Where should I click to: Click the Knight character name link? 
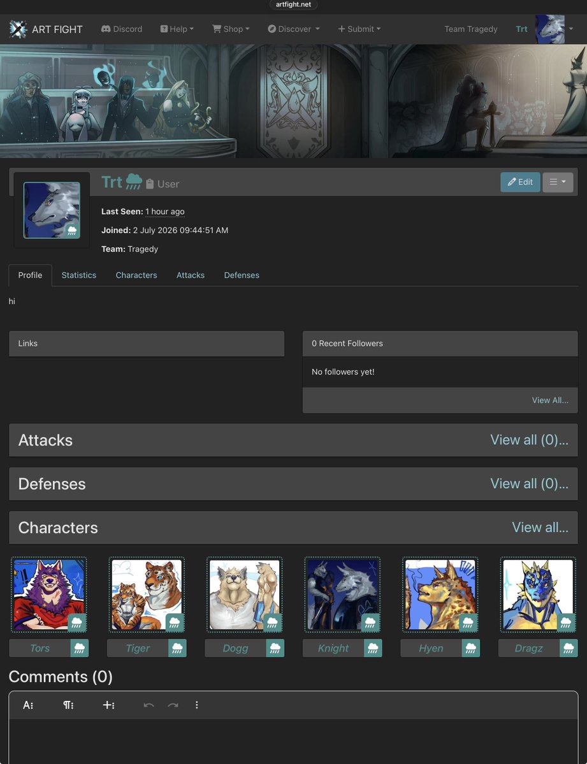333,649
